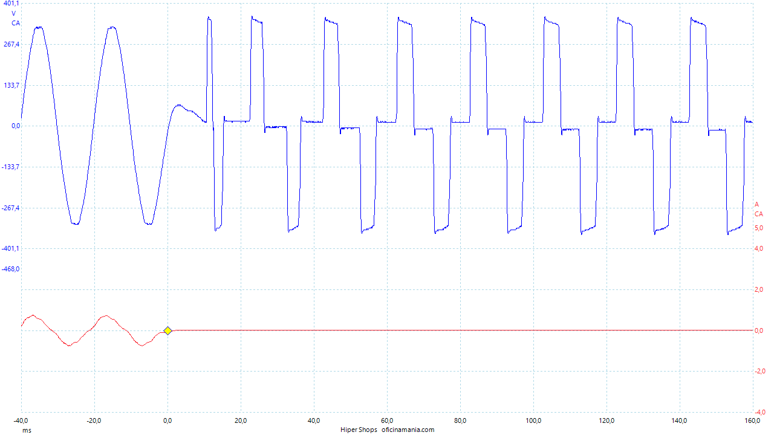Click the -40,0 time axis label
774x435 pixels.
[x=21, y=420]
